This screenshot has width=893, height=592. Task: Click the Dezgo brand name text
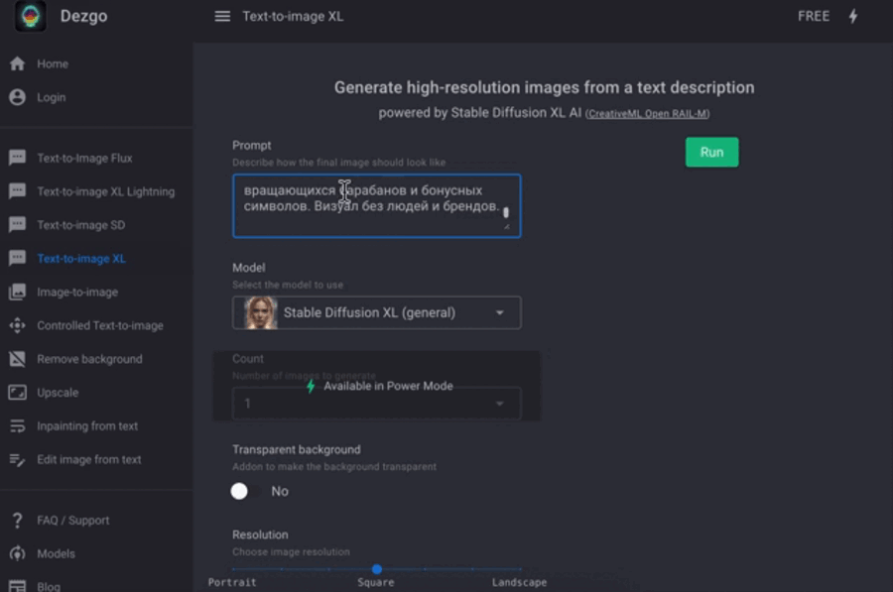[x=83, y=16]
